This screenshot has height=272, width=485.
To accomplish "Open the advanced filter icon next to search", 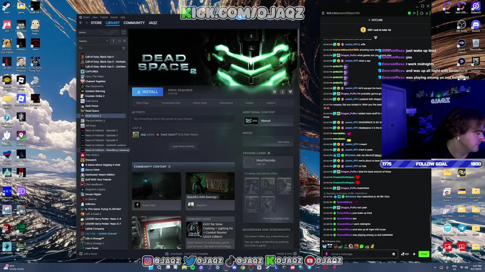I will click(124, 48).
